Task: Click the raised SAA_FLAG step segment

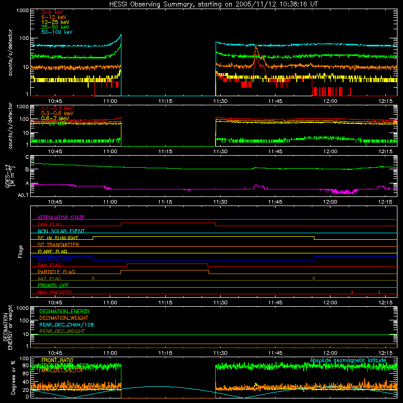Action: coord(167,263)
